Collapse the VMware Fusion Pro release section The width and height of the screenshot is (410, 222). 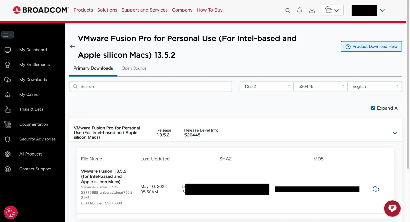[x=395, y=133]
